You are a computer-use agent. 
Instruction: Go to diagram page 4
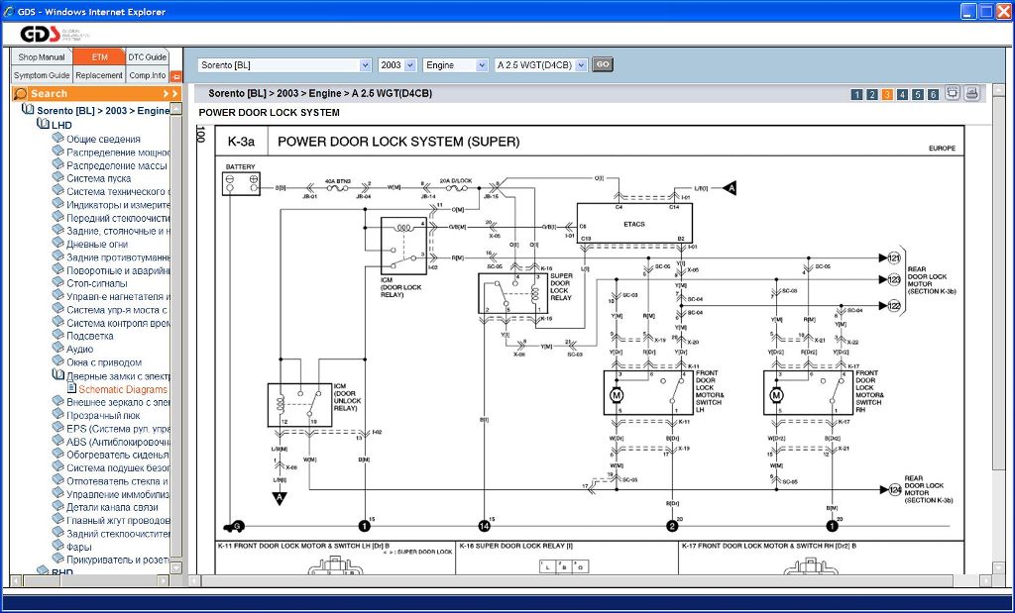coord(902,94)
